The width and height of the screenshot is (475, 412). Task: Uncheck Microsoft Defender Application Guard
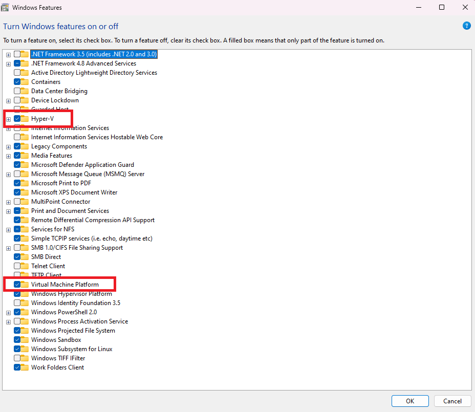pos(17,165)
